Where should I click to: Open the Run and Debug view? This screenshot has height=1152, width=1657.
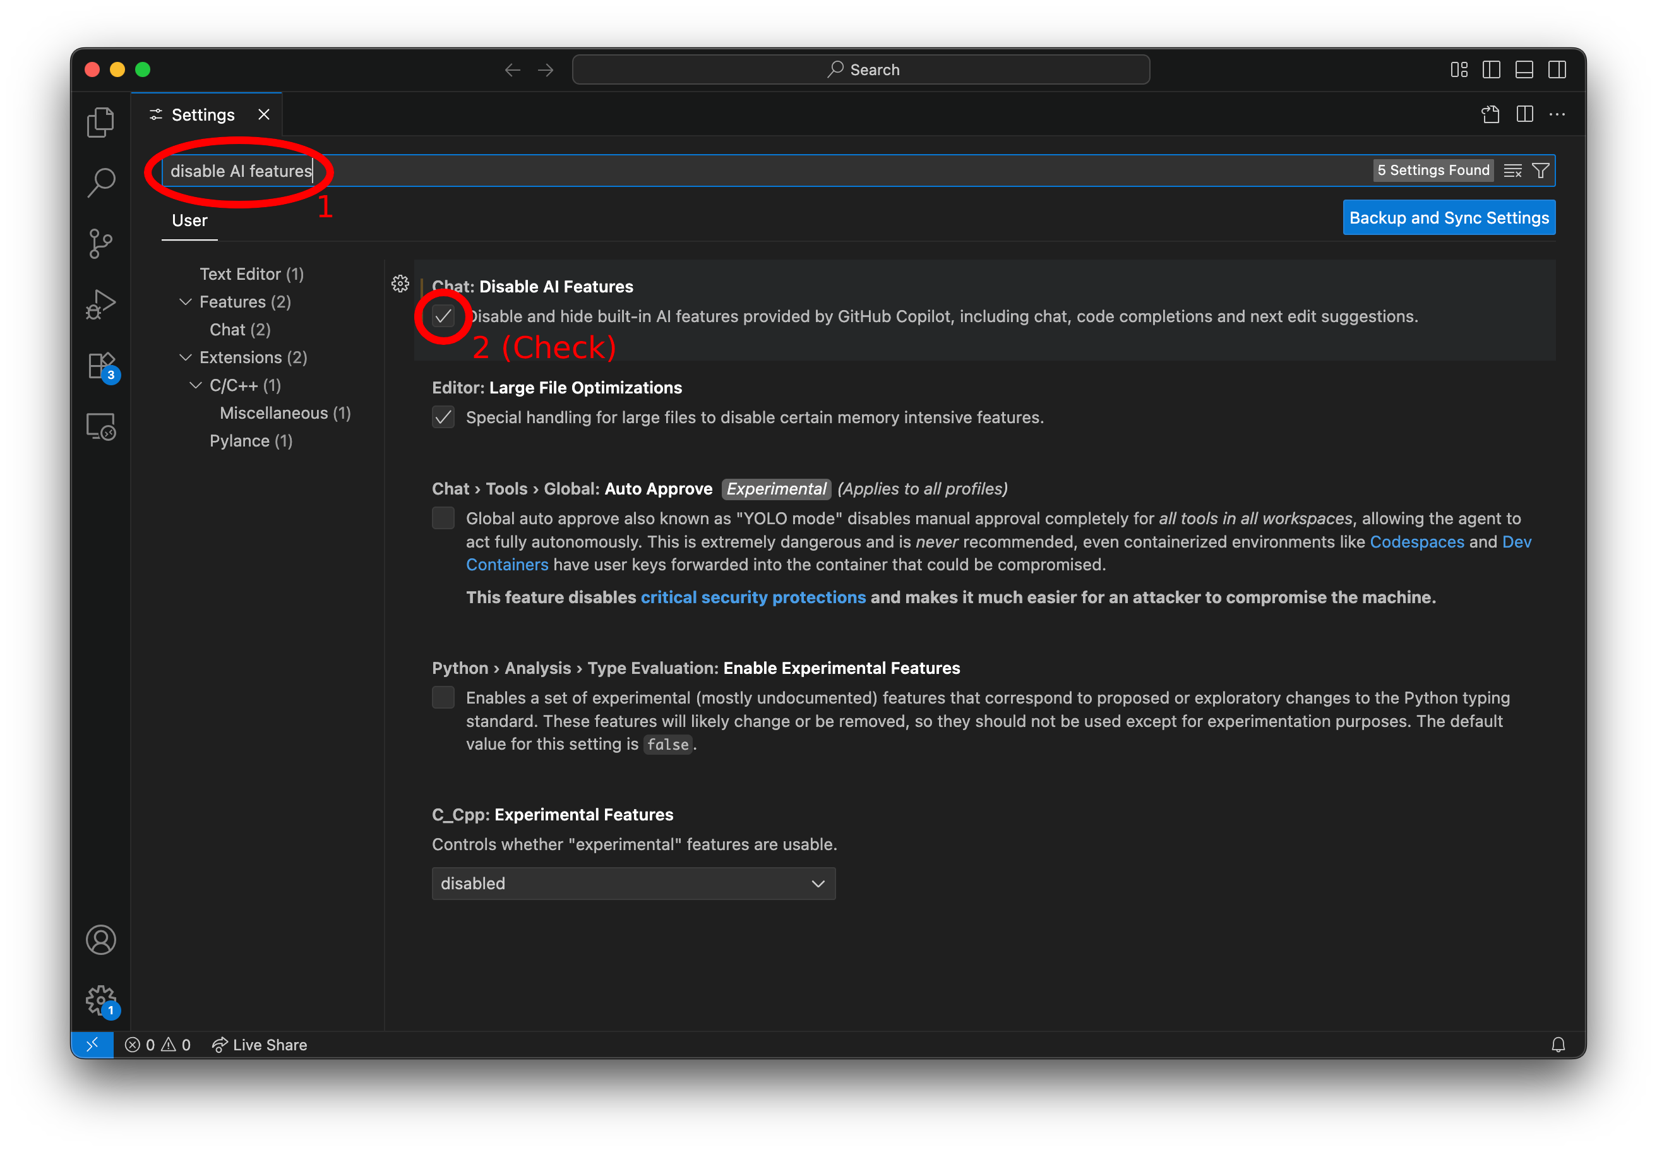click(100, 304)
